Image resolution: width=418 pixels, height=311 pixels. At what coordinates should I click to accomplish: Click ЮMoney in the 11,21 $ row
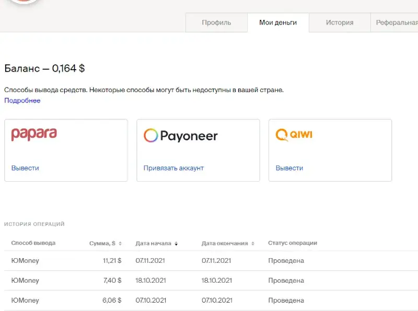(x=25, y=261)
